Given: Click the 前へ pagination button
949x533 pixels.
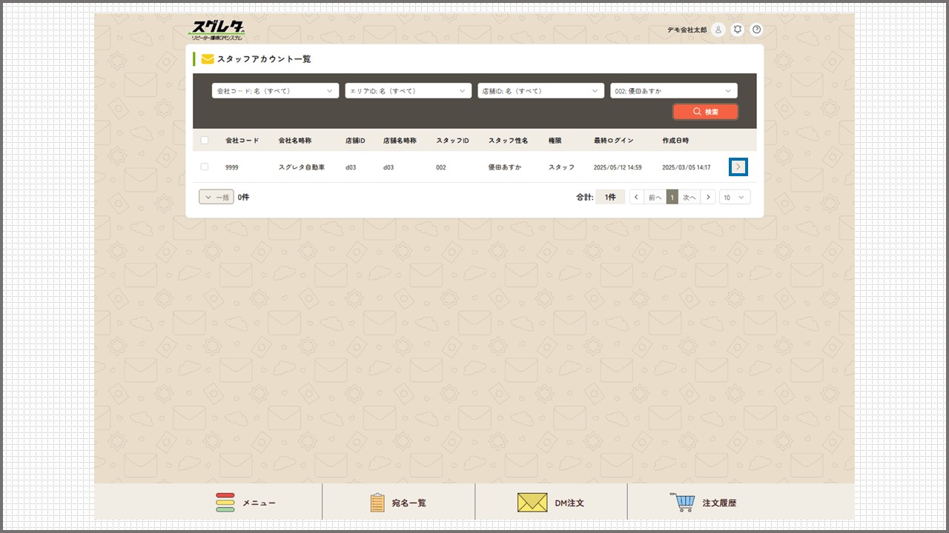Looking at the screenshot, I should pos(655,197).
